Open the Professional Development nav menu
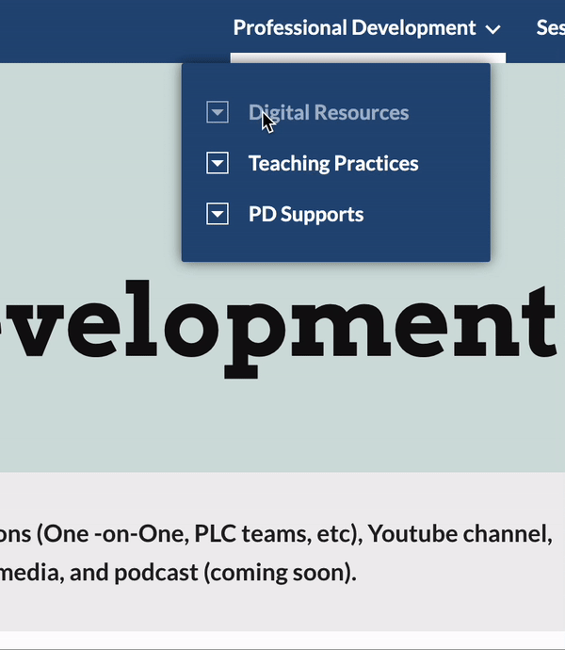The width and height of the screenshot is (565, 650). tap(354, 28)
